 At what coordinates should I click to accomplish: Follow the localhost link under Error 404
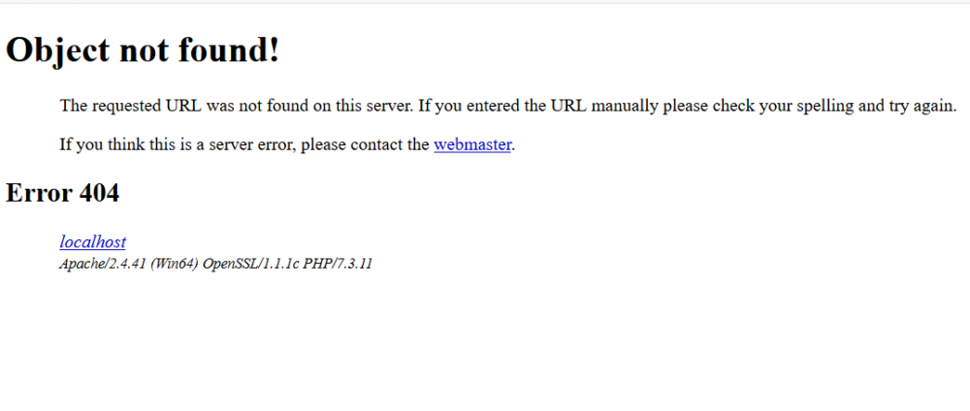[x=93, y=241]
